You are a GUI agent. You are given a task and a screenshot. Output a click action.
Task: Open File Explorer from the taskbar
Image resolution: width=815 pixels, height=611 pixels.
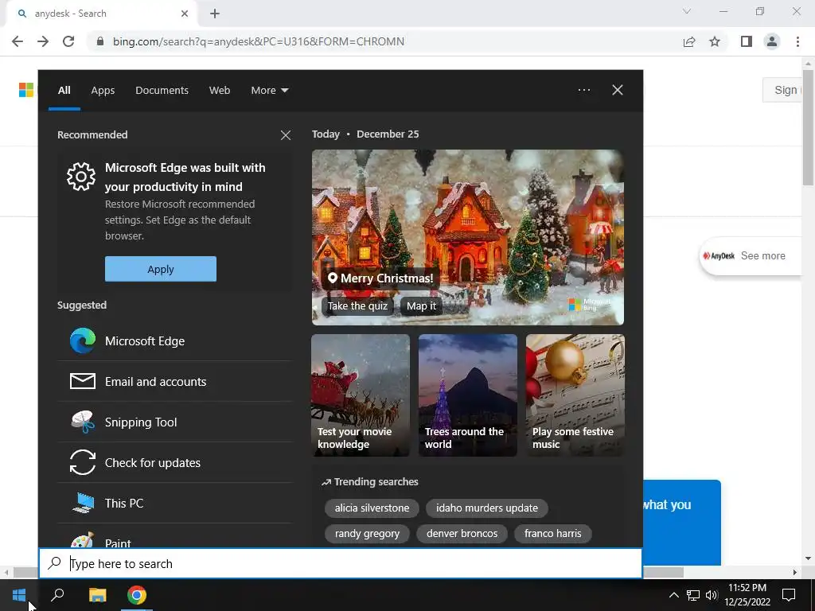click(x=97, y=595)
